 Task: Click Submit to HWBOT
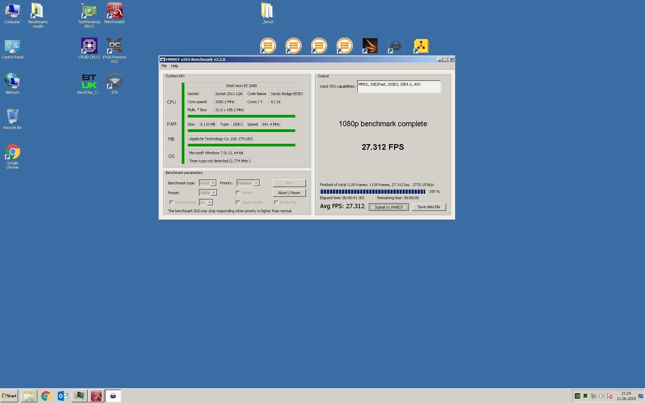click(389, 207)
